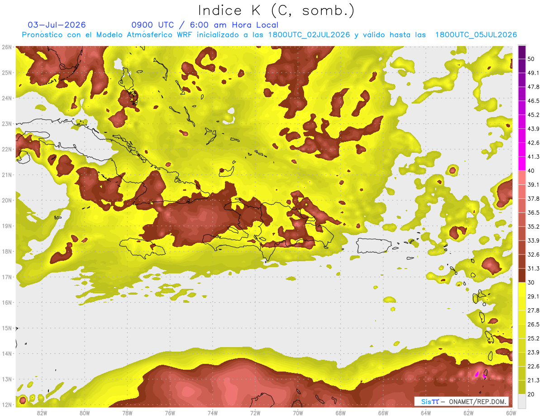Viewport: 543px width, 419px height.
Task: Click the "1800UTC_02JUL2026" initialization time text
Action: [x=309, y=35]
